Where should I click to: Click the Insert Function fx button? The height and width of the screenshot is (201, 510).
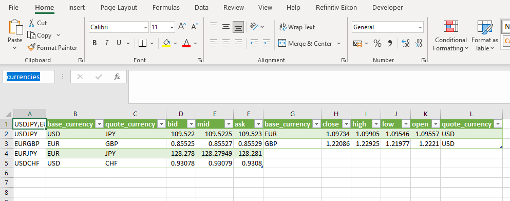point(117,77)
